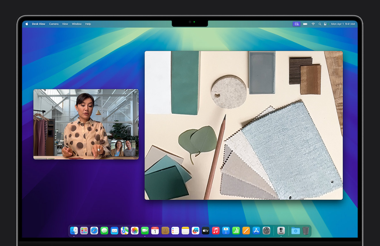Launch Pages from the Dock
The image size is (380, 246).
[x=246, y=231]
